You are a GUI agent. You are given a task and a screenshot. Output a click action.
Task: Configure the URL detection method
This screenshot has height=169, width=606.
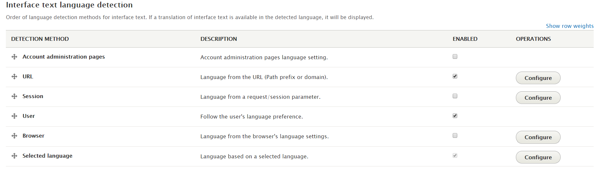(x=538, y=78)
